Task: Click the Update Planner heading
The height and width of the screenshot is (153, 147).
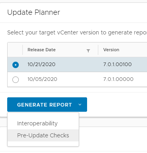Action: (x=34, y=12)
